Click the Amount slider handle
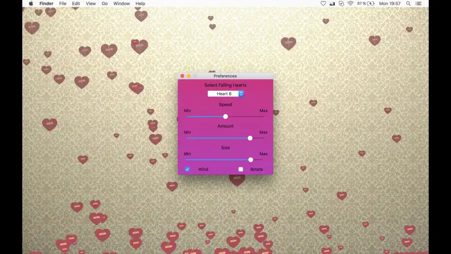Image resolution: width=451 pixels, height=254 pixels. [250, 138]
